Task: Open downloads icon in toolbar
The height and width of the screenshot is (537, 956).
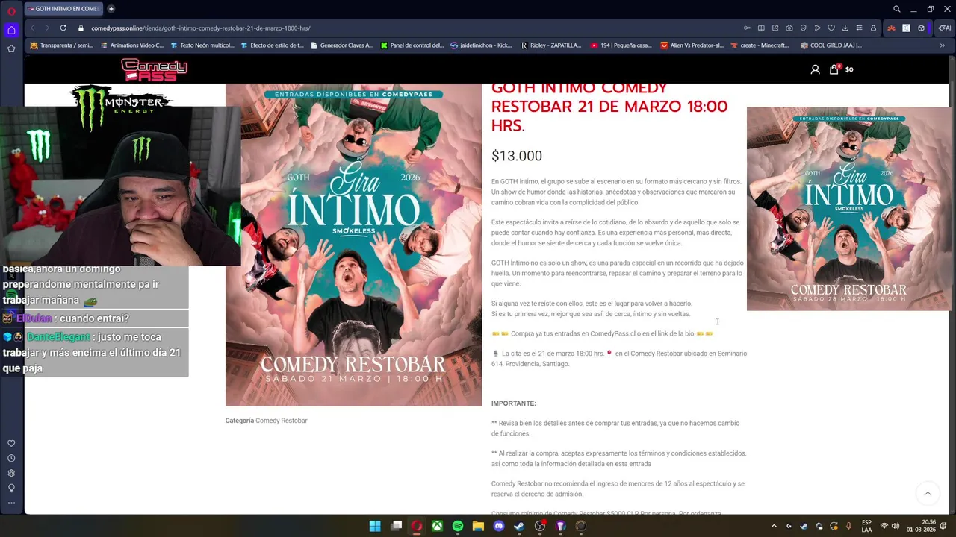Action: (x=845, y=28)
